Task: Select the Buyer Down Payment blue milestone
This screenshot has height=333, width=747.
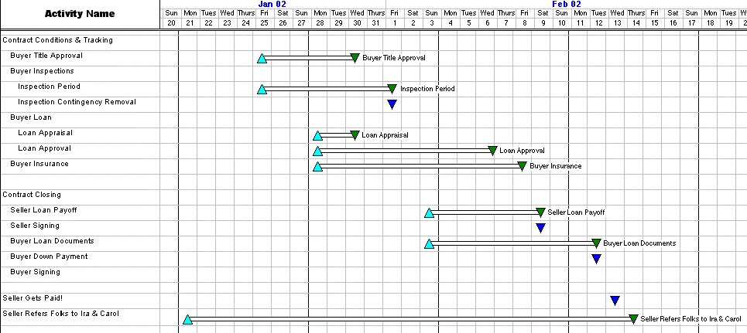Action: 596,258
